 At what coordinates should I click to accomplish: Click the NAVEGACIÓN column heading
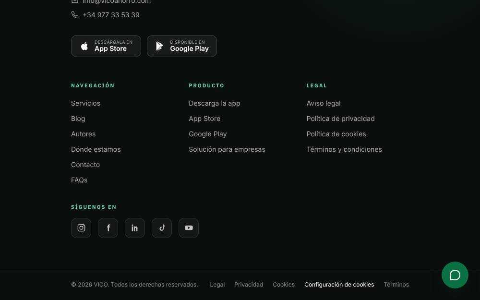[x=93, y=85]
